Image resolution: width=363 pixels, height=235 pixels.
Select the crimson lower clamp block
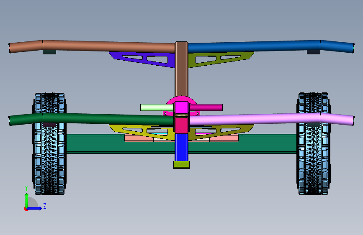click(x=182, y=125)
